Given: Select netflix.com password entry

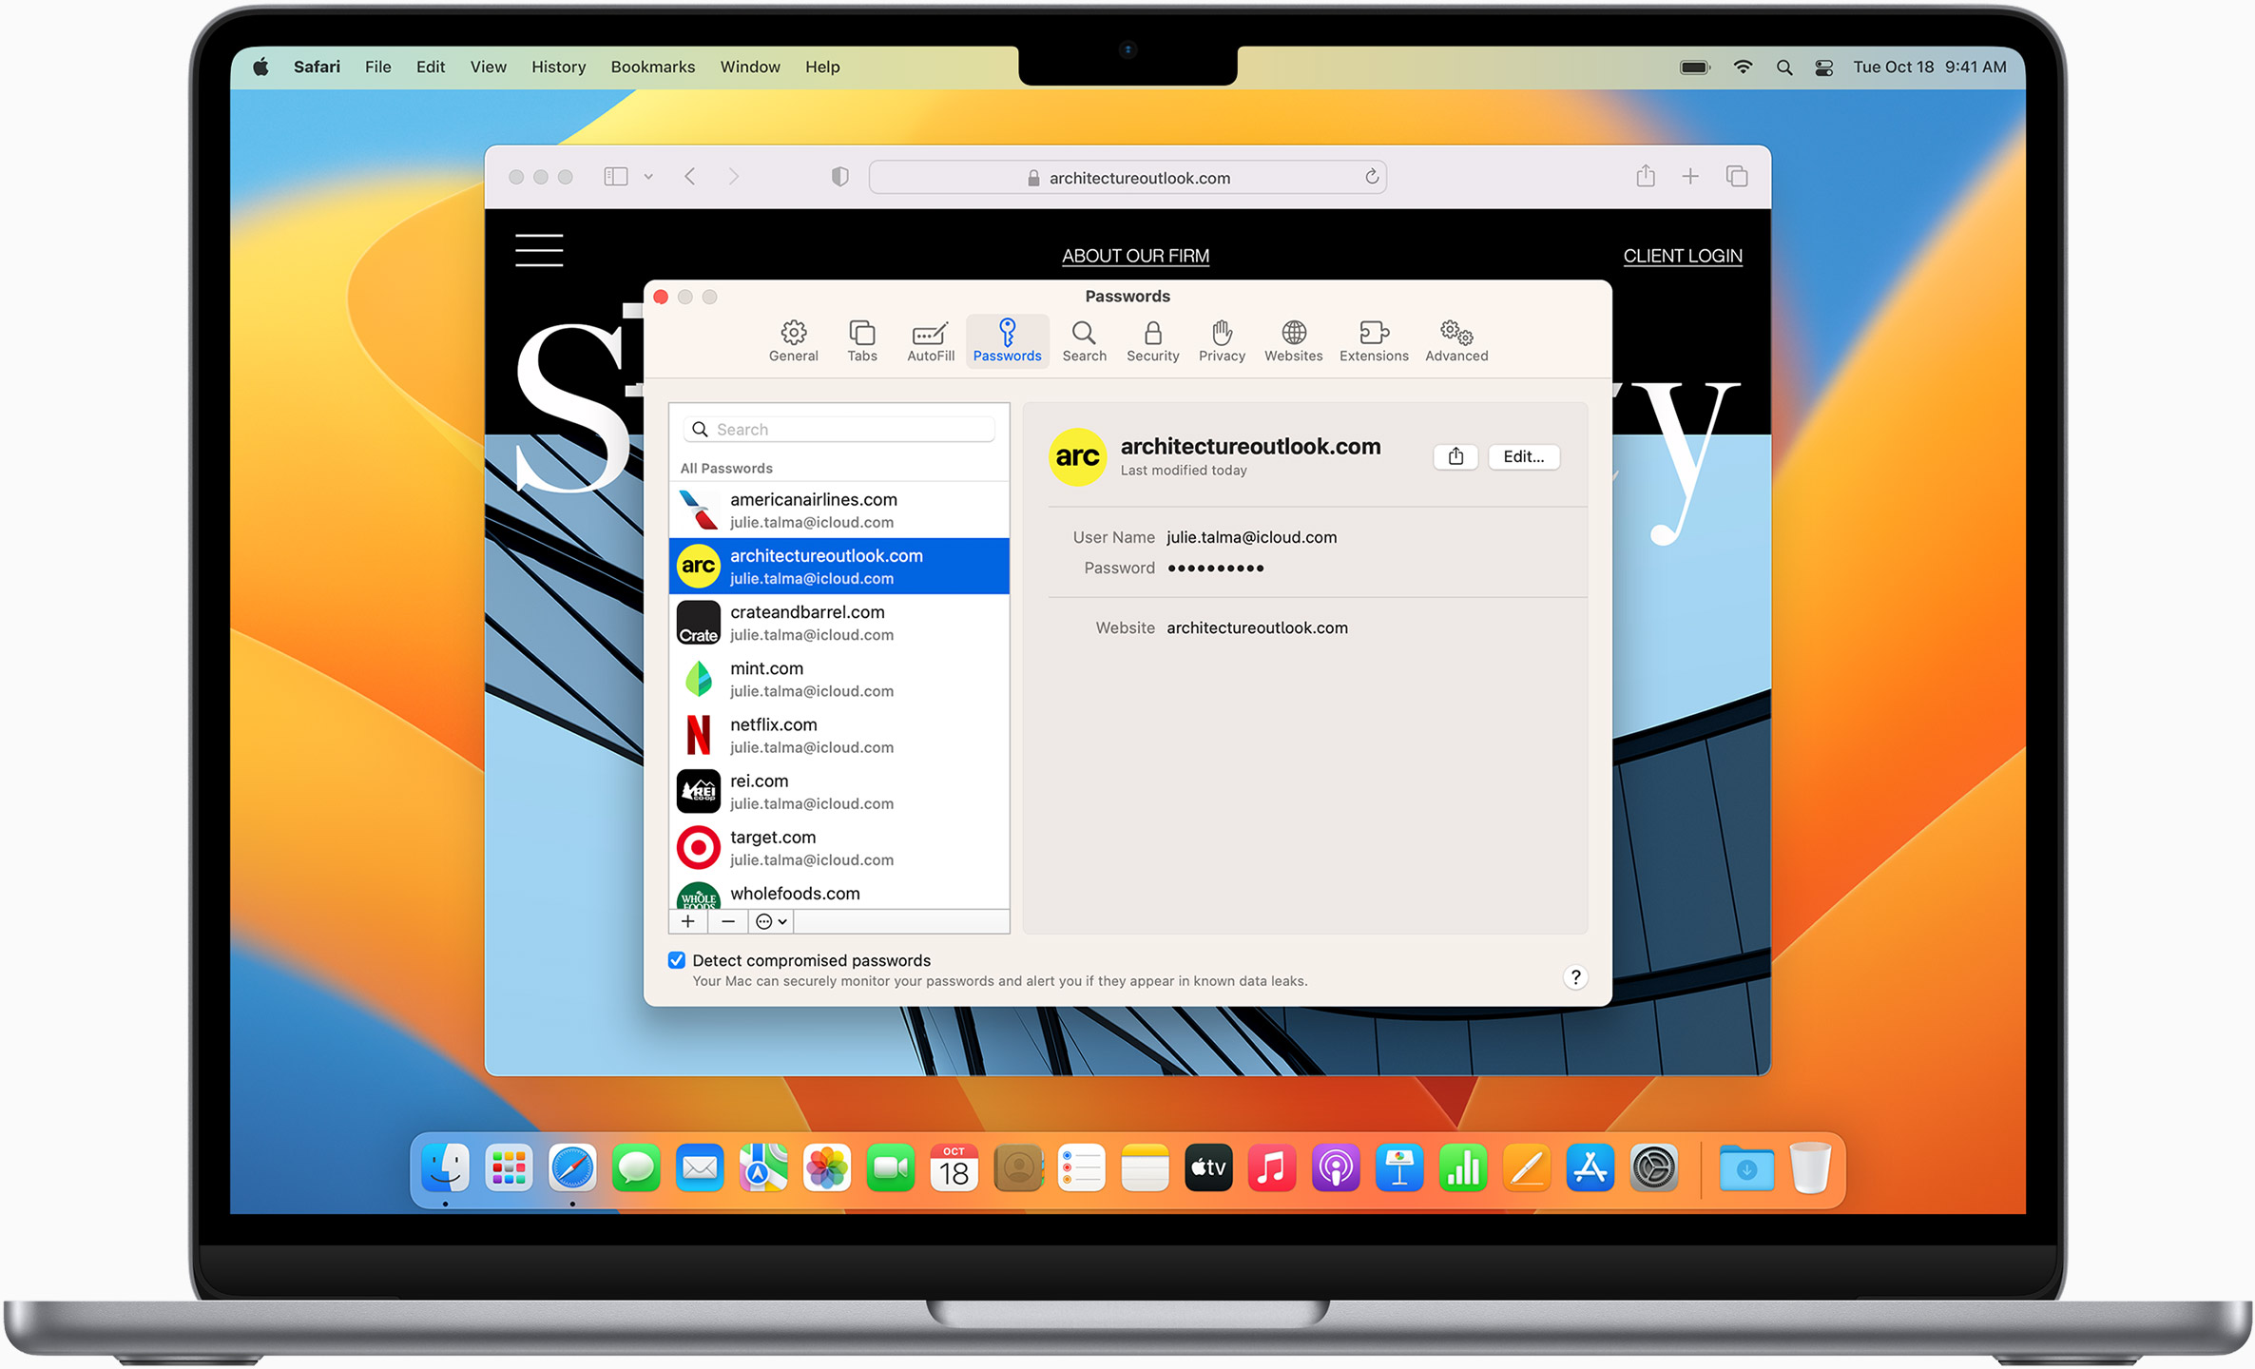Looking at the screenshot, I should click(x=839, y=735).
